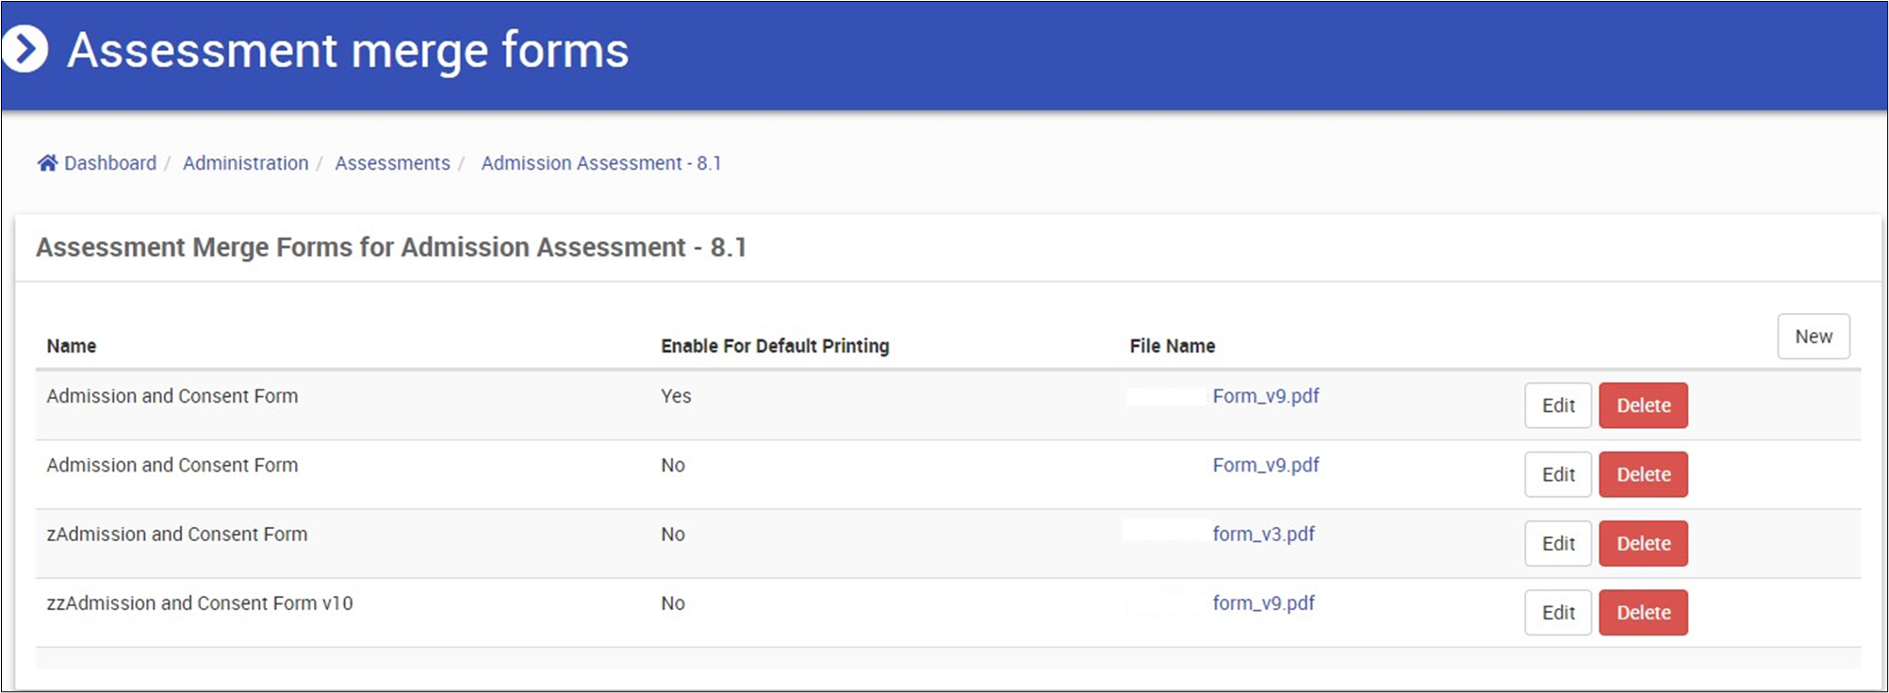1889x693 pixels.
Task: Edit the first Admission and Consent Form
Action: [x=1558, y=405]
